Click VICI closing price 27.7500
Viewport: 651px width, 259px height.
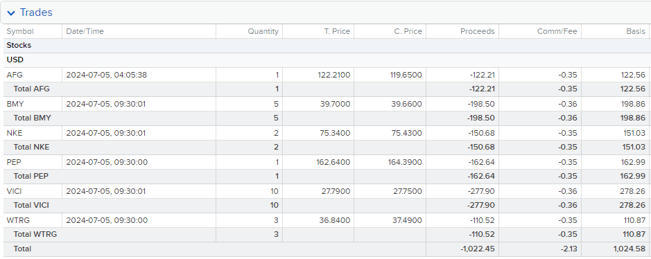point(408,191)
